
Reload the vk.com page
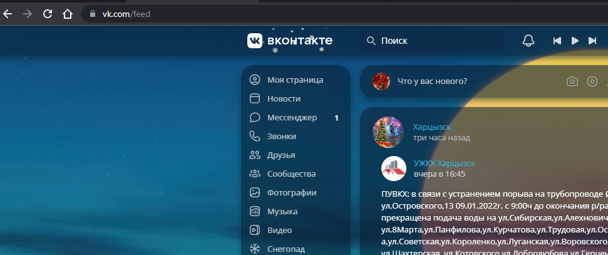tap(48, 14)
